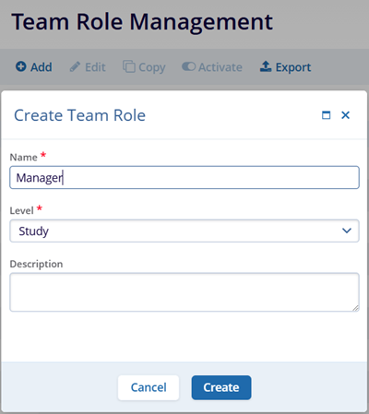The width and height of the screenshot is (369, 414).
Task: Click the Activate toggle icon
Action: pyautogui.click(x=188, y=66)
